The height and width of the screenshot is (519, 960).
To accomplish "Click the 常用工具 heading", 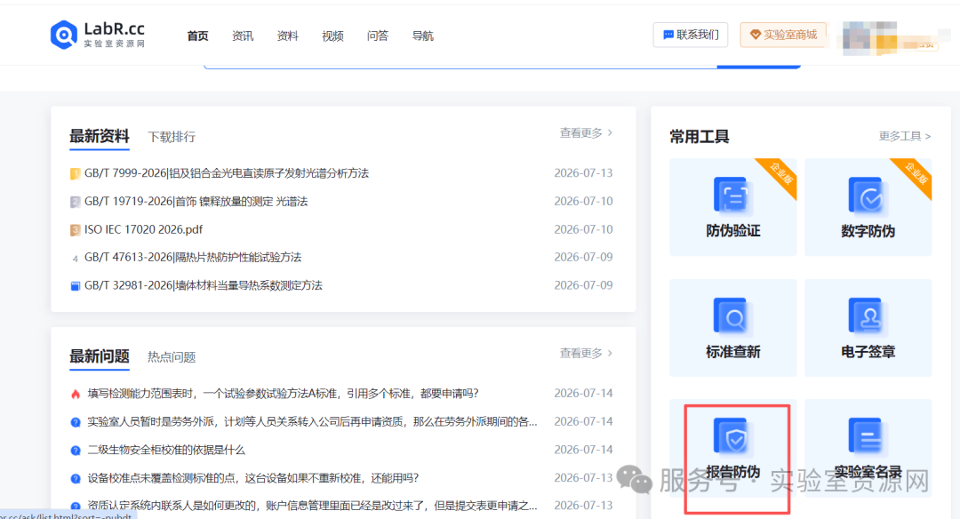I will coord(700,137).
